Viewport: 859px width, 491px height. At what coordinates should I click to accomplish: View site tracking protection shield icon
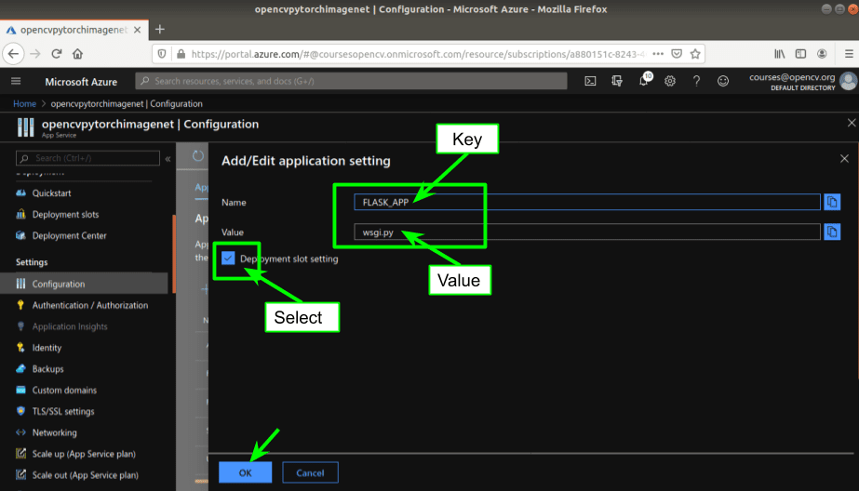[x=162, y=54]
